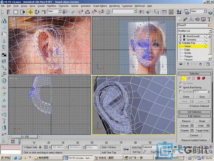Toggle the Selection Lock padlock
This screenshot has width=214, height=161.
tap(40, 147)
